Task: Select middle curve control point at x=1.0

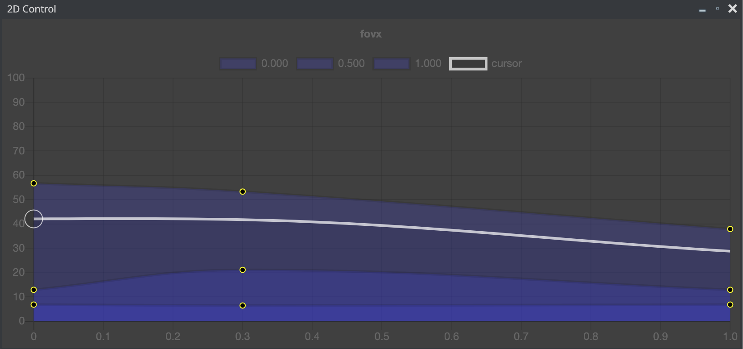Action: pos(730,290)
